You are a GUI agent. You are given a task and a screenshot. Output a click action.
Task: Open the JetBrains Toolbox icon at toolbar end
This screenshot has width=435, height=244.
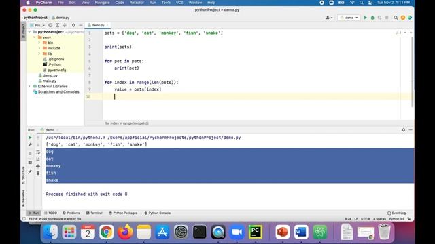tap(410, 18)
